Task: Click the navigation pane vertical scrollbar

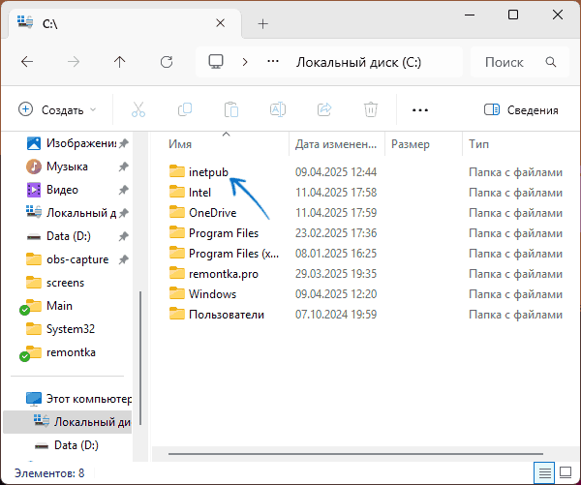Action: [140, 358]
